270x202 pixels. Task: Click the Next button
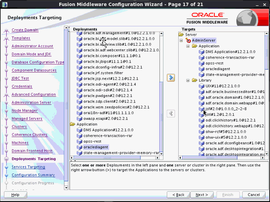click(x=202, y=195)
